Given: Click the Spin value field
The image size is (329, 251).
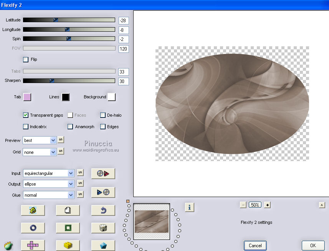Looking at the screenshot, I should coord(124,39).
